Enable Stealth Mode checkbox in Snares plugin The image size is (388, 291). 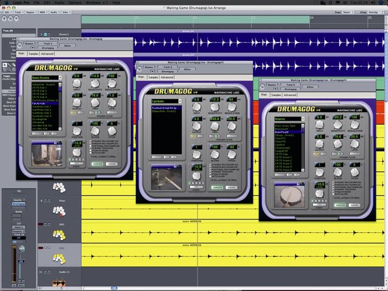pyautogui.click(x=333, y=192)
